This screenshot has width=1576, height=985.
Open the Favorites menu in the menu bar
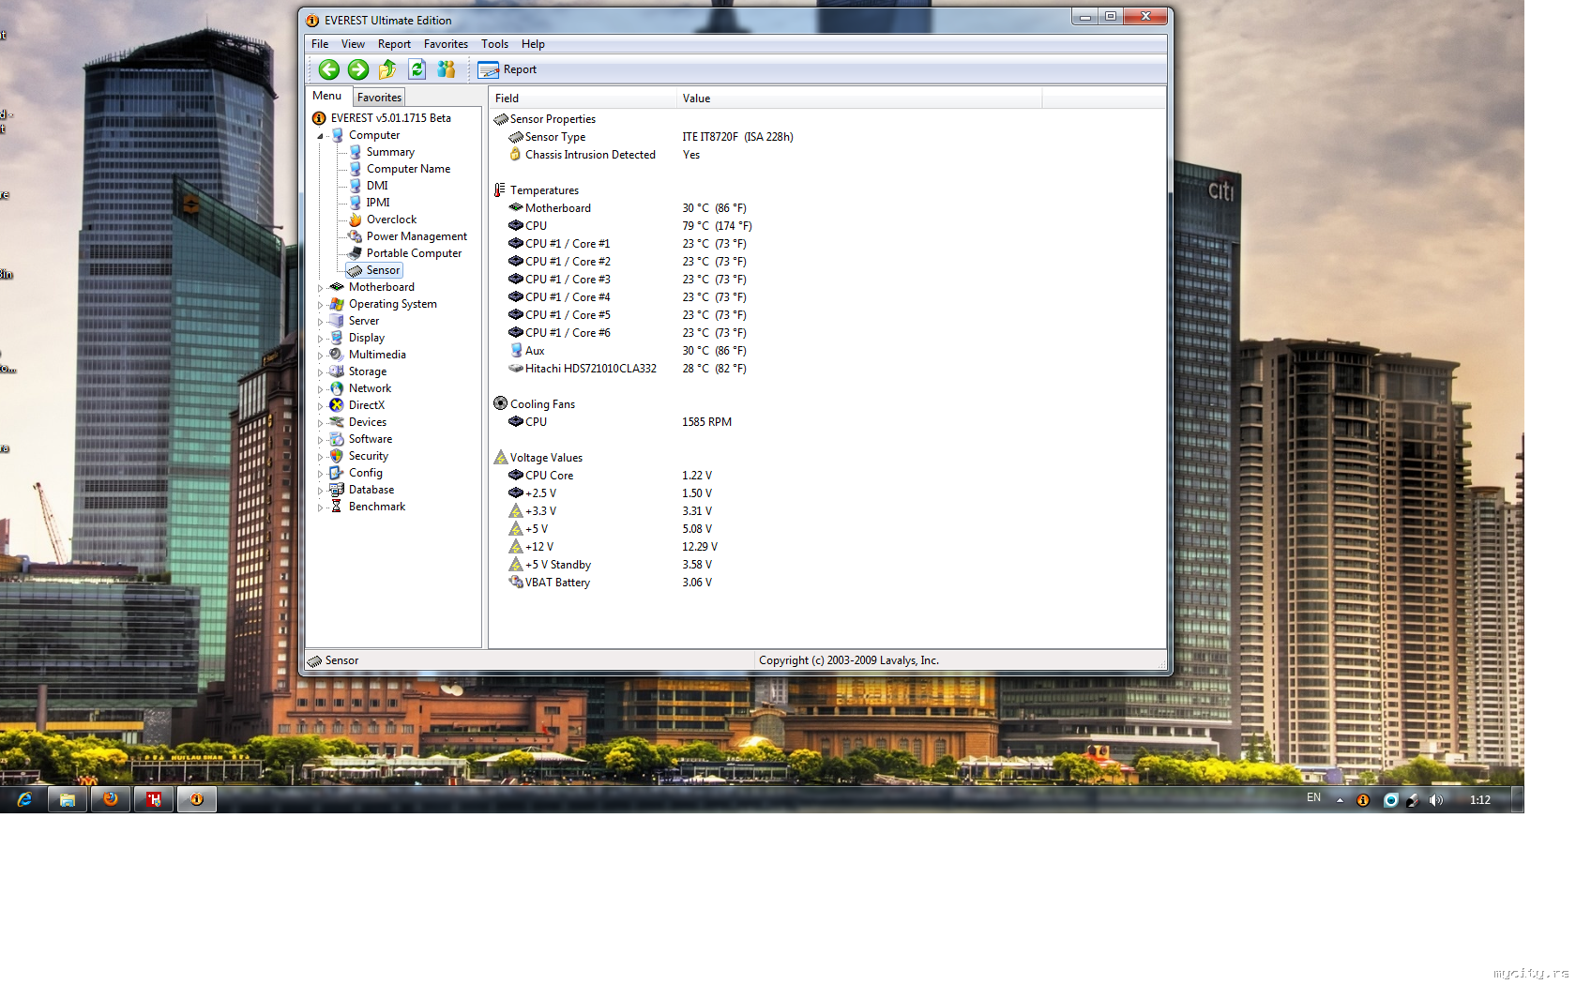446,44
